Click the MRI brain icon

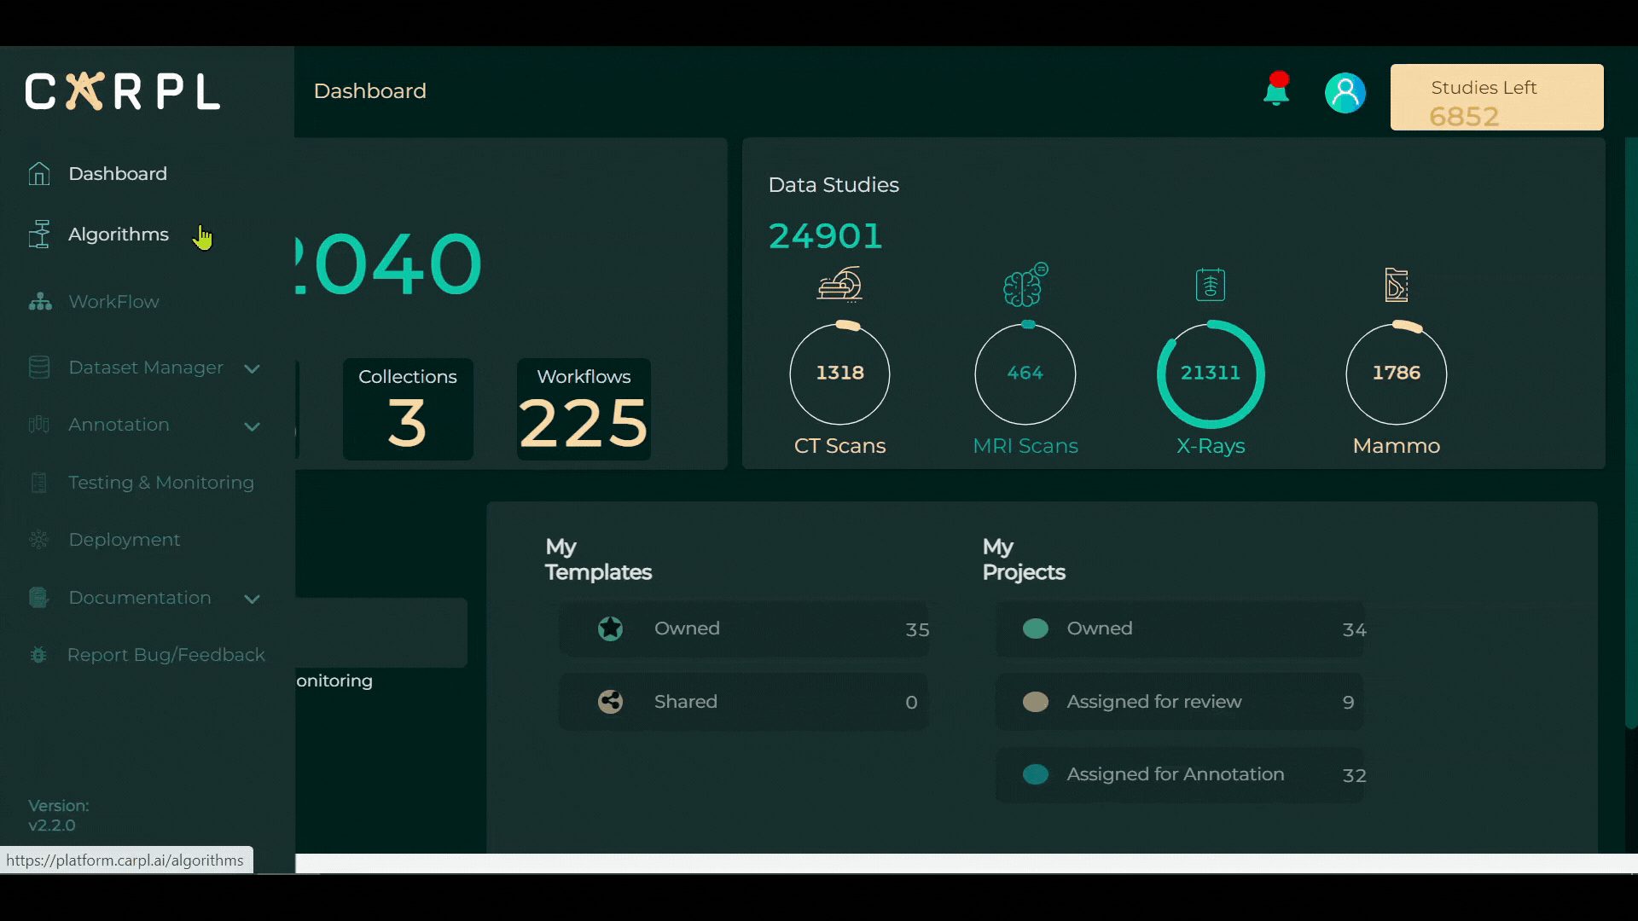click(x=1025, y=285)
